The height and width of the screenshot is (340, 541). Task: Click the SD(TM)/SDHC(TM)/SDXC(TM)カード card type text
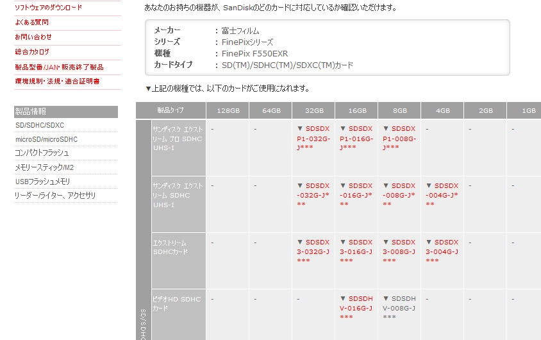point(287,65)
